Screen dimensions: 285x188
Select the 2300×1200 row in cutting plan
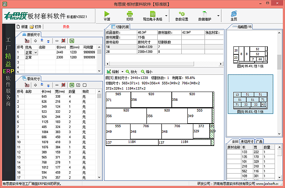[164, 52]
